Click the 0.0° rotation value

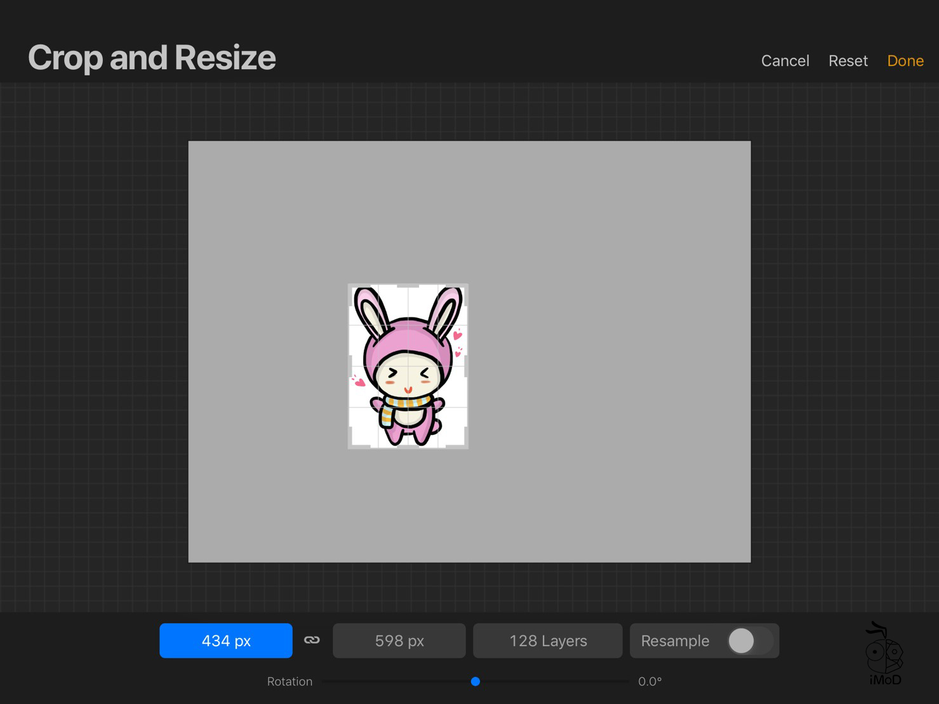pyautogui.click(x=649, y=681)
